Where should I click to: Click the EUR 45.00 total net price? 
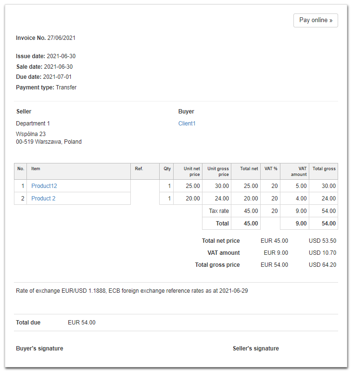[276, 241]
